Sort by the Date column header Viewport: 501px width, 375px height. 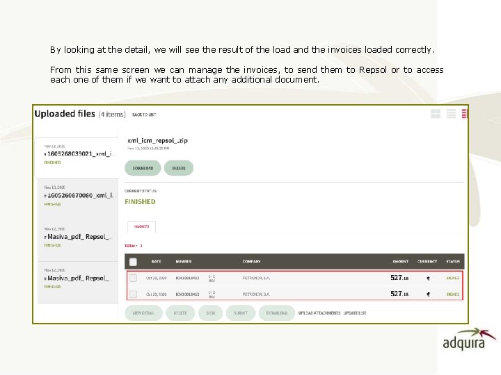click(157, 262)
